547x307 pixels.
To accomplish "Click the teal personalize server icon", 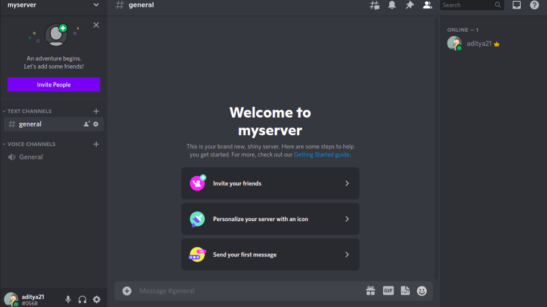I will click(x=197, y=219).
